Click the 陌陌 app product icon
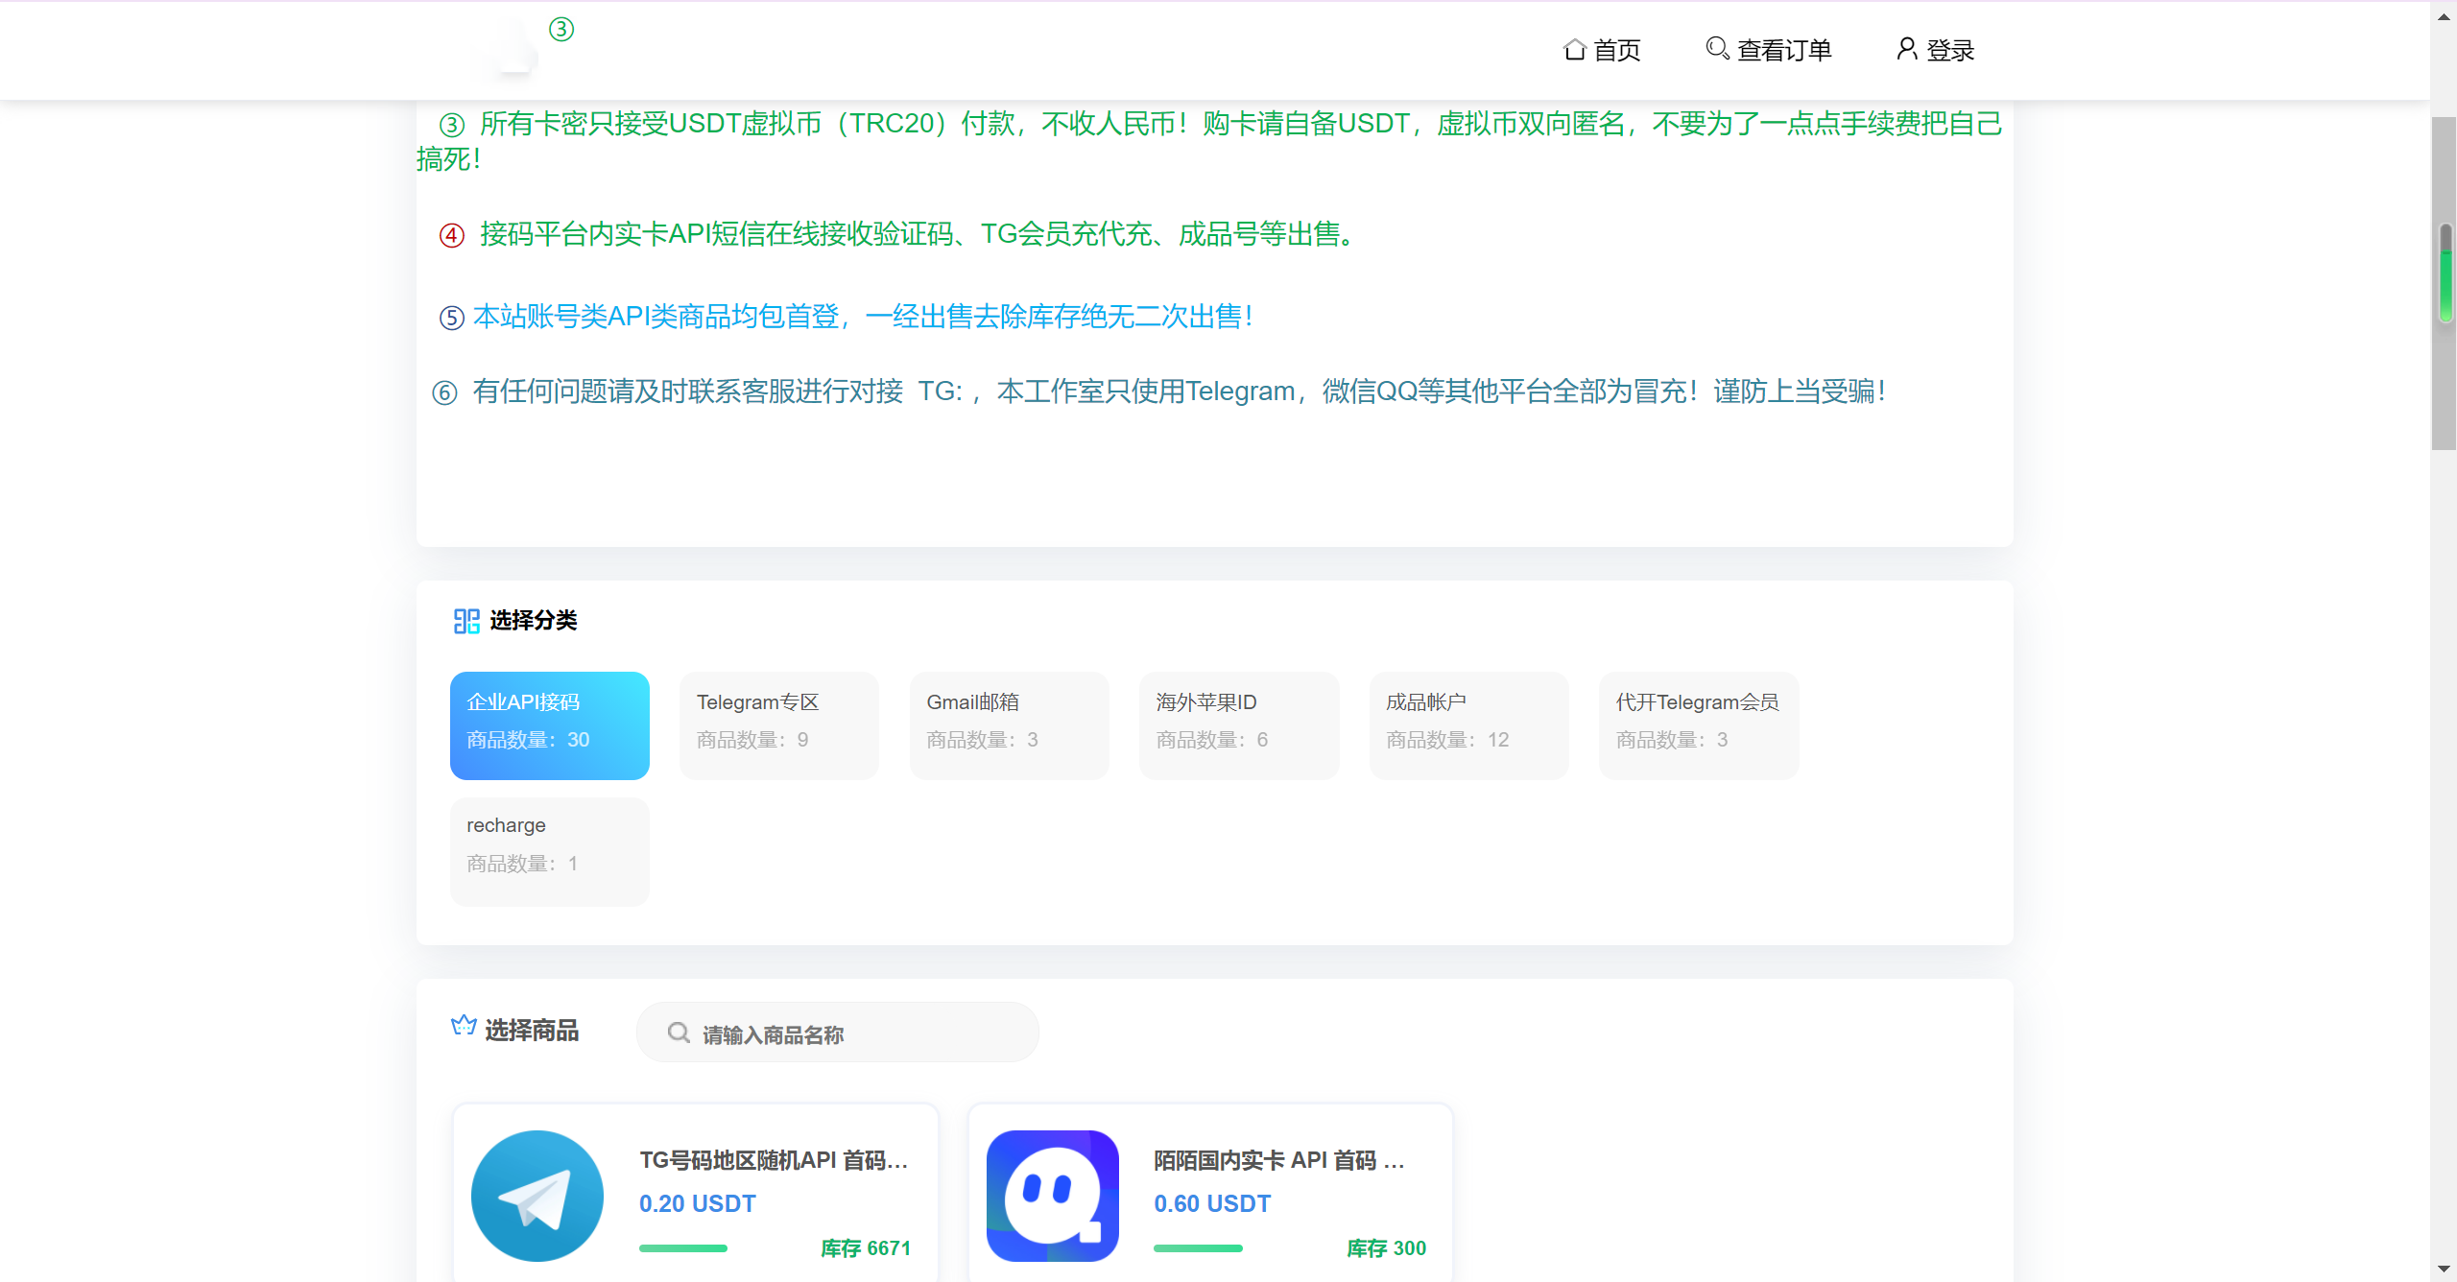This screenshot has width=2457, height=1282. 1053,1196
